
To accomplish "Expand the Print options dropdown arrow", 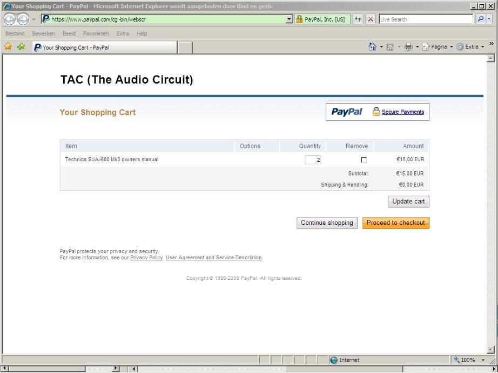I will click(x=418, y=47).
